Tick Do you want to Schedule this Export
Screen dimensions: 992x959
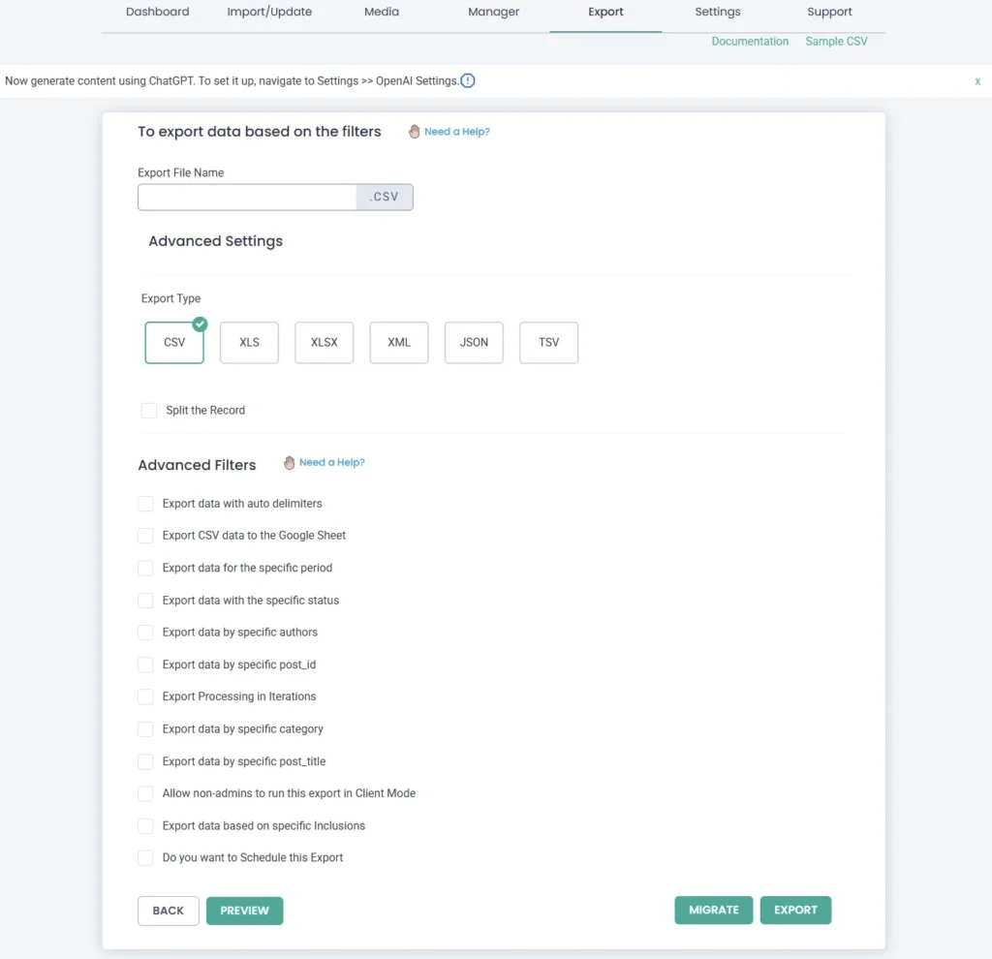[145, 858]
